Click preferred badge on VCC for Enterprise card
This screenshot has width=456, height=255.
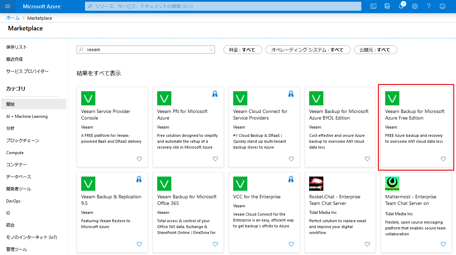[x=291, y=179]
